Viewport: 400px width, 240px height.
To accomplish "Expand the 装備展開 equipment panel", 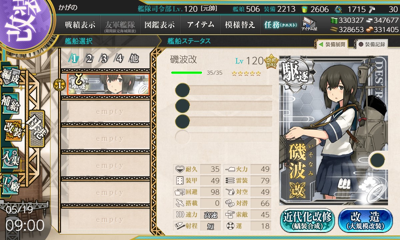I will pyautogui.click(x=332, y=44).
